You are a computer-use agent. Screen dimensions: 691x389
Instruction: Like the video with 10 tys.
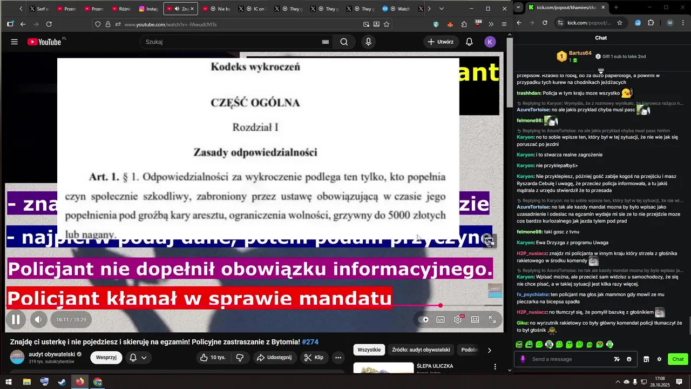pyautogui.click(x=213, y=357)
